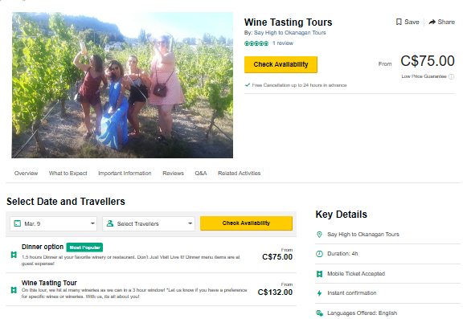Switch to the What to Expect tab

[68, 174]
